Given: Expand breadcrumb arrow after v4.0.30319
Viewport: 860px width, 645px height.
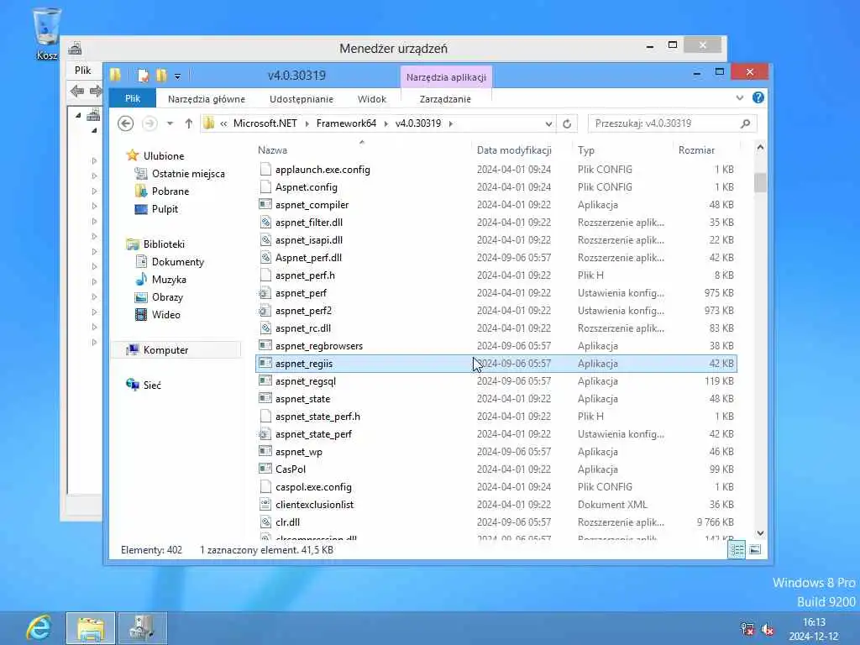Looking at the screenshot, I should click(451, 123).
